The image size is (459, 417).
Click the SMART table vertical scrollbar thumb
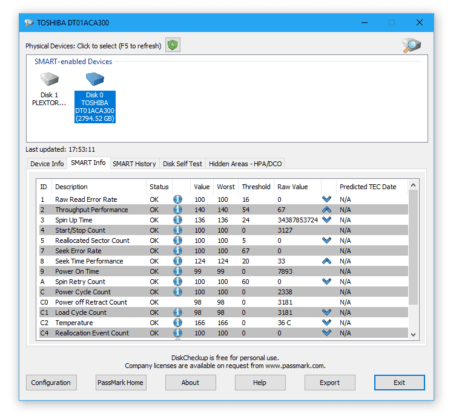coord(414,247)
